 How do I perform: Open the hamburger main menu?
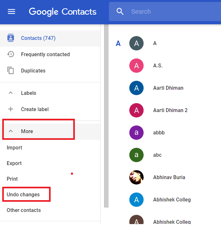[11, 11]
